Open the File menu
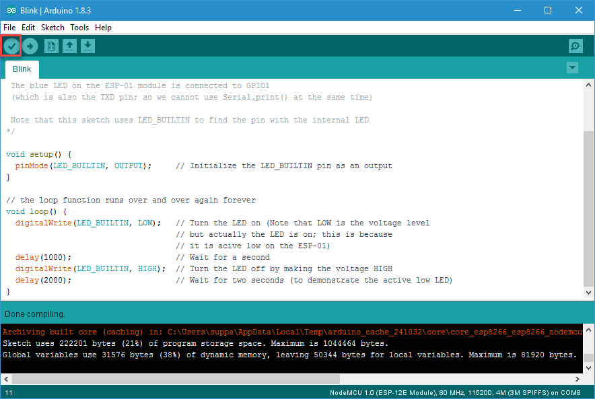 coord(9,28)
